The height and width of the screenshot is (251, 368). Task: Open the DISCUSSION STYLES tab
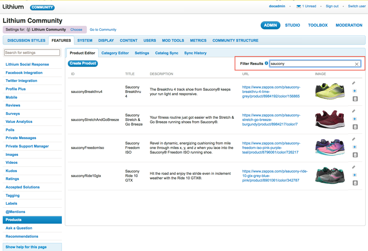(26, 41)
